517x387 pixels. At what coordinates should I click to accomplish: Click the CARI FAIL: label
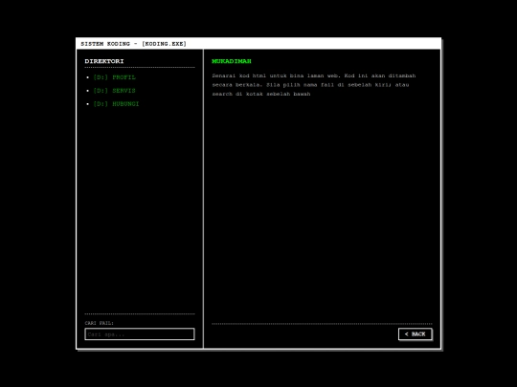[100, 323]
